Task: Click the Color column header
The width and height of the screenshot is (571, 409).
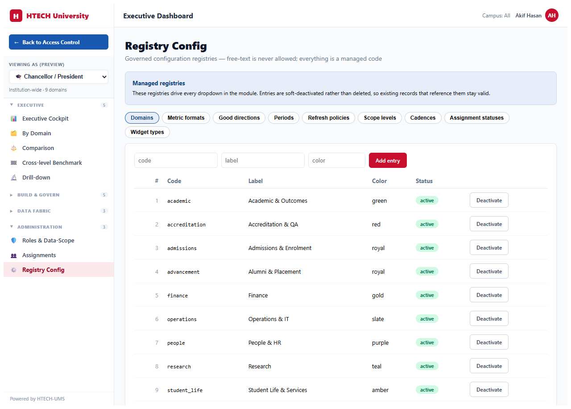Action: coord(379,181)
